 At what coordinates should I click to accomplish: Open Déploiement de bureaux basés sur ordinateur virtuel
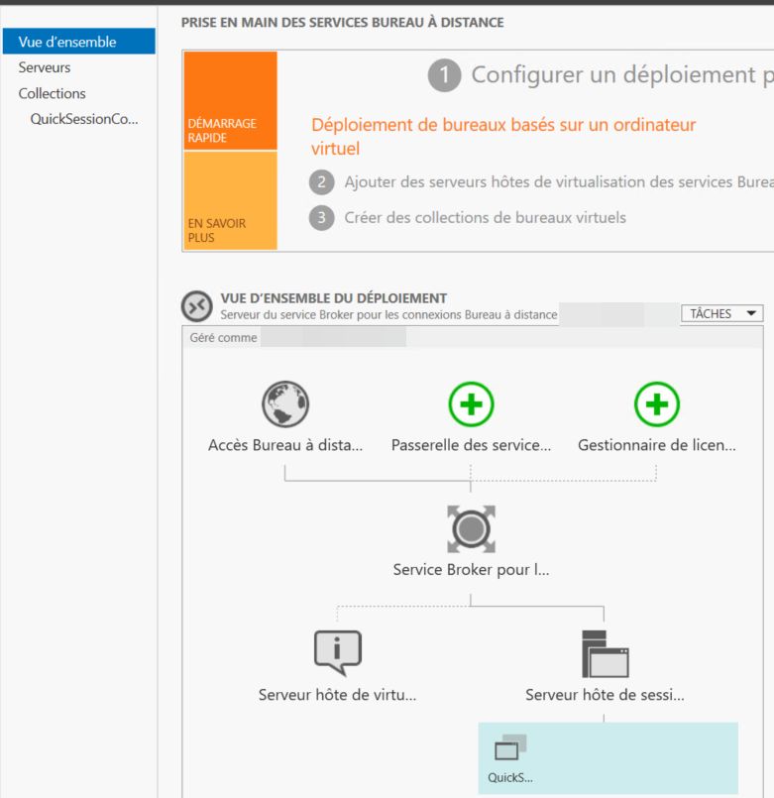pos(503,137)
